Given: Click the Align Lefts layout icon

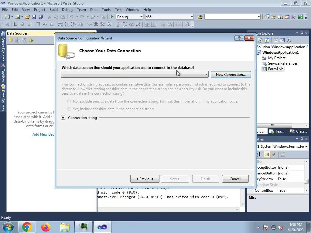Looking at the screenshot, I should point(16,24).
